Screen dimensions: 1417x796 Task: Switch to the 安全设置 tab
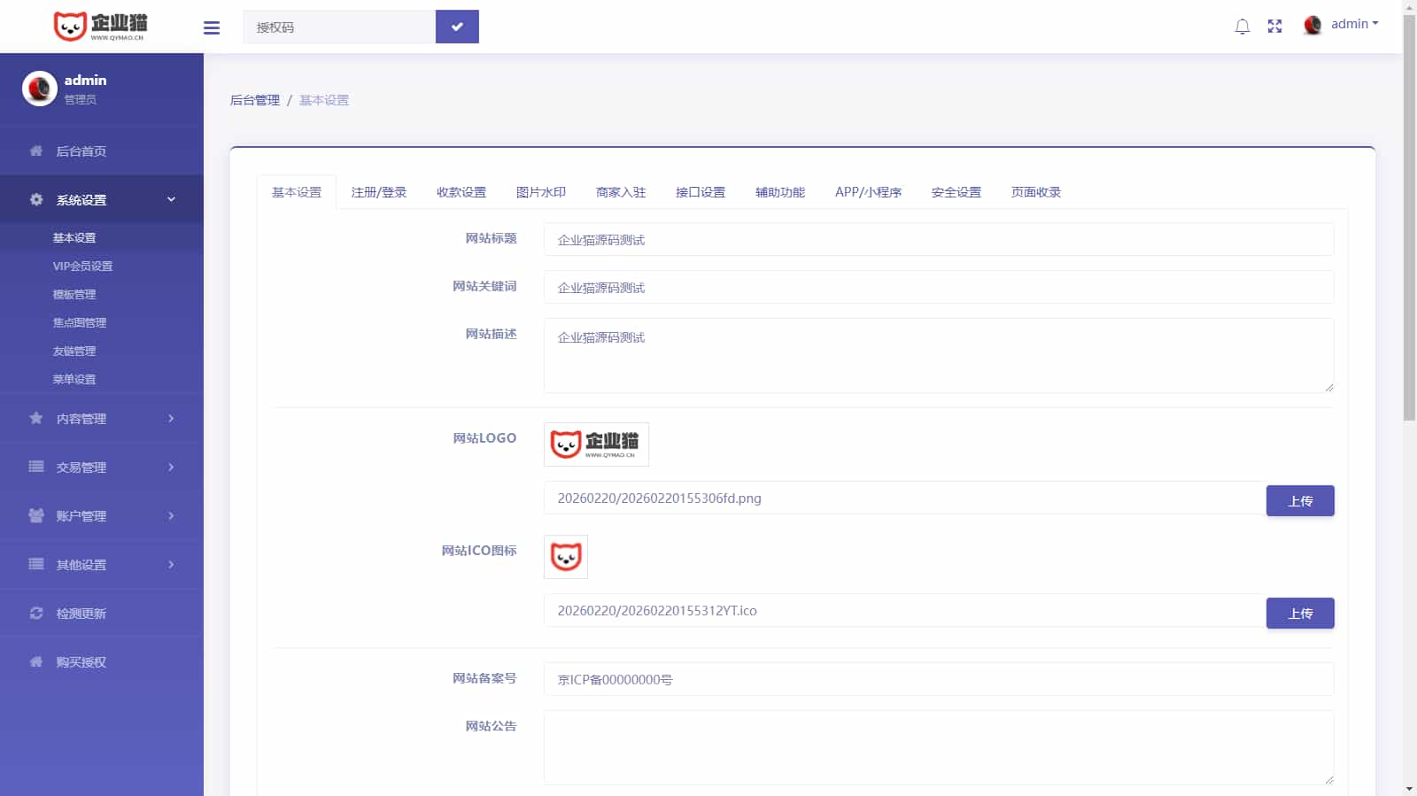[956, 192]
